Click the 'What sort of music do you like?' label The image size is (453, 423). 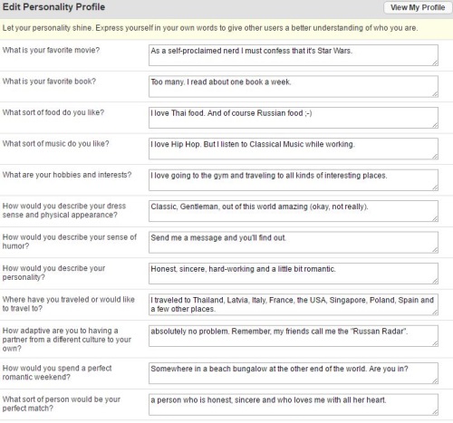56,143
